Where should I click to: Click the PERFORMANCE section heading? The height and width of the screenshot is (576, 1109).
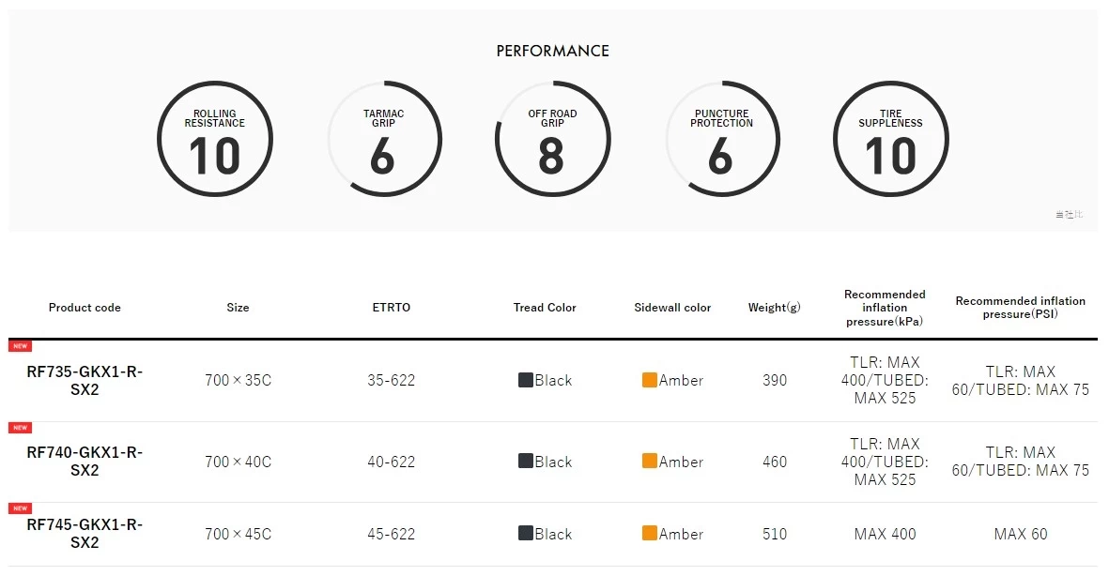(x=553, y=51)
